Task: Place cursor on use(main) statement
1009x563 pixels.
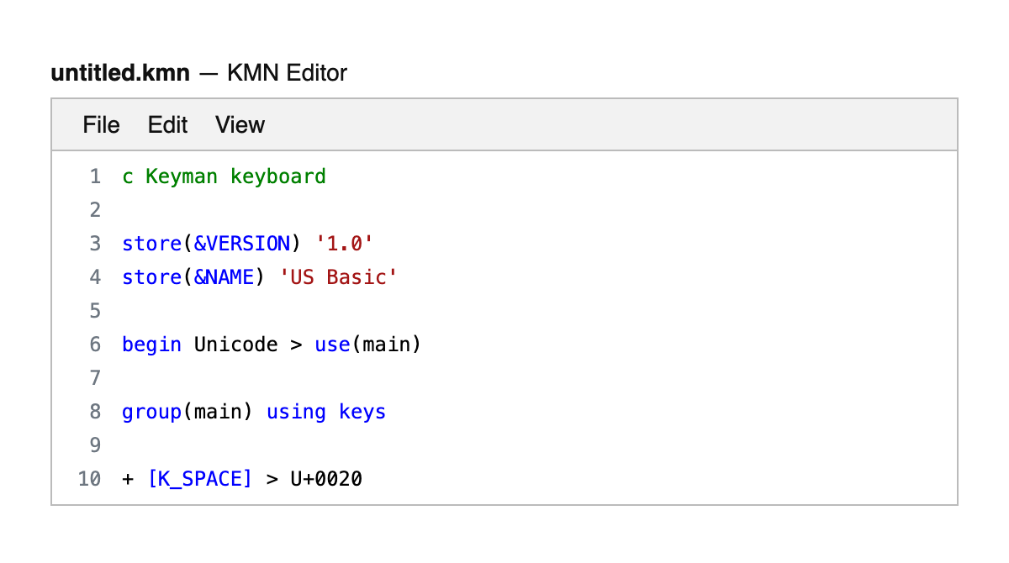Action: 367,345
